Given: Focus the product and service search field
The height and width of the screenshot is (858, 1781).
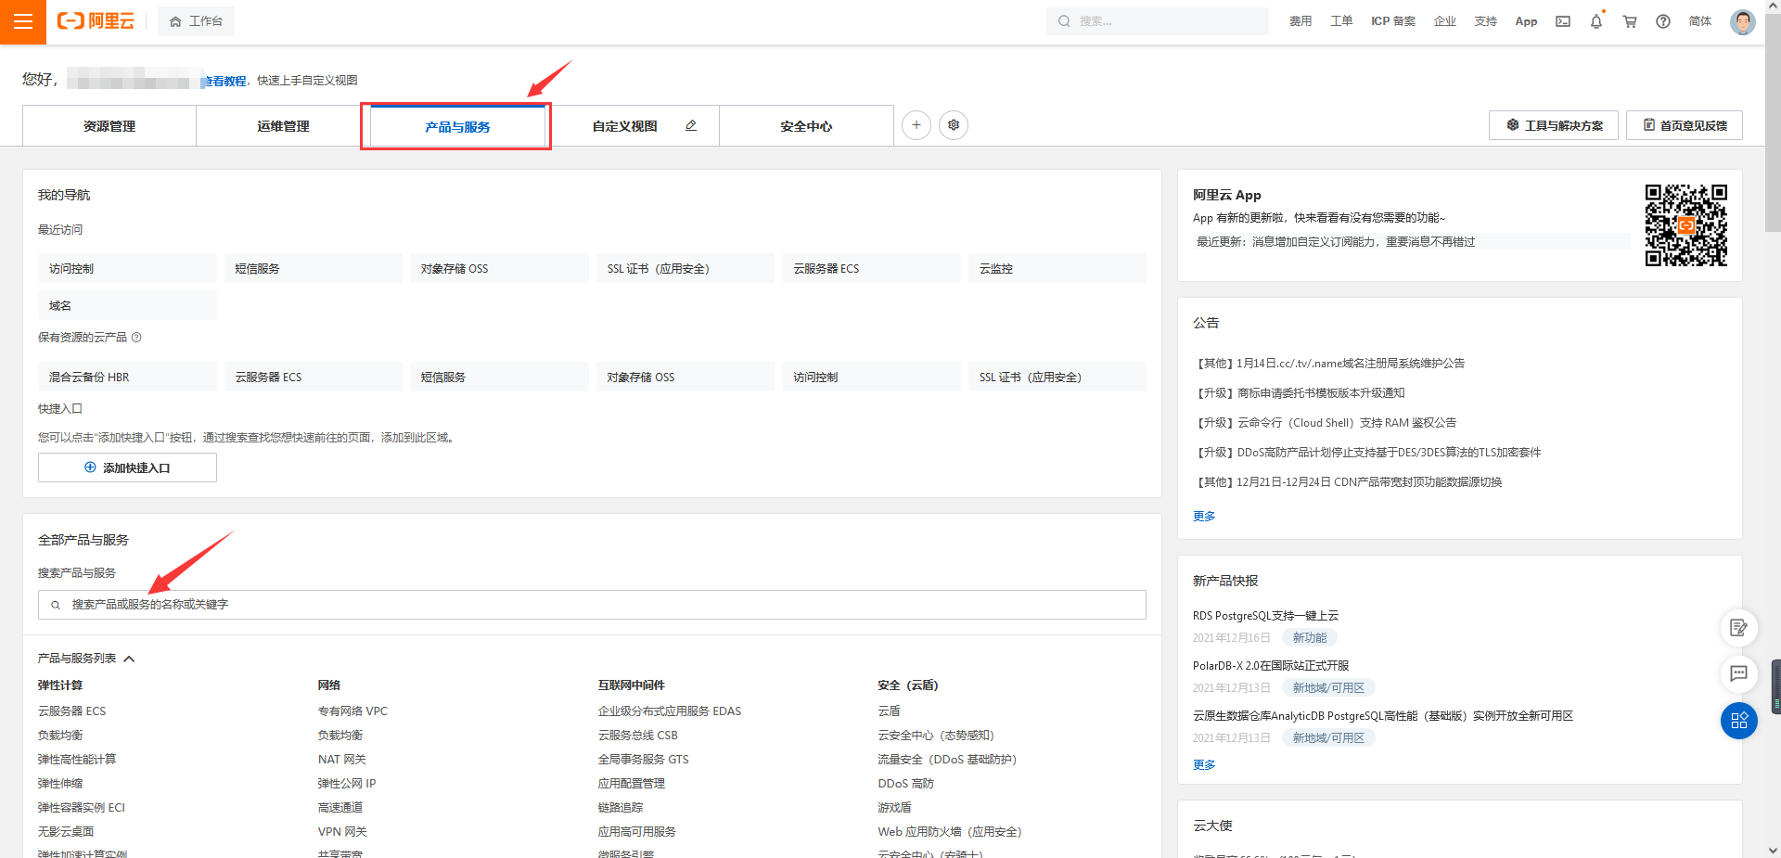Looking at the screenshot, I should click(x=592, y=605).
